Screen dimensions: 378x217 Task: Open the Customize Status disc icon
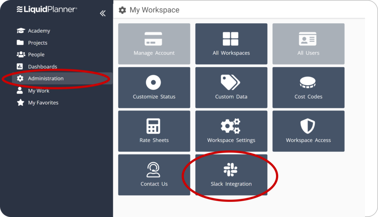(x=153, y=82)
